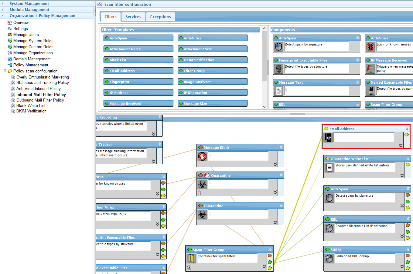Image resolution: width=413 pixels, height=274 pixels.
Task: Click the text field in the Email Address node
Action: point(364,137)
